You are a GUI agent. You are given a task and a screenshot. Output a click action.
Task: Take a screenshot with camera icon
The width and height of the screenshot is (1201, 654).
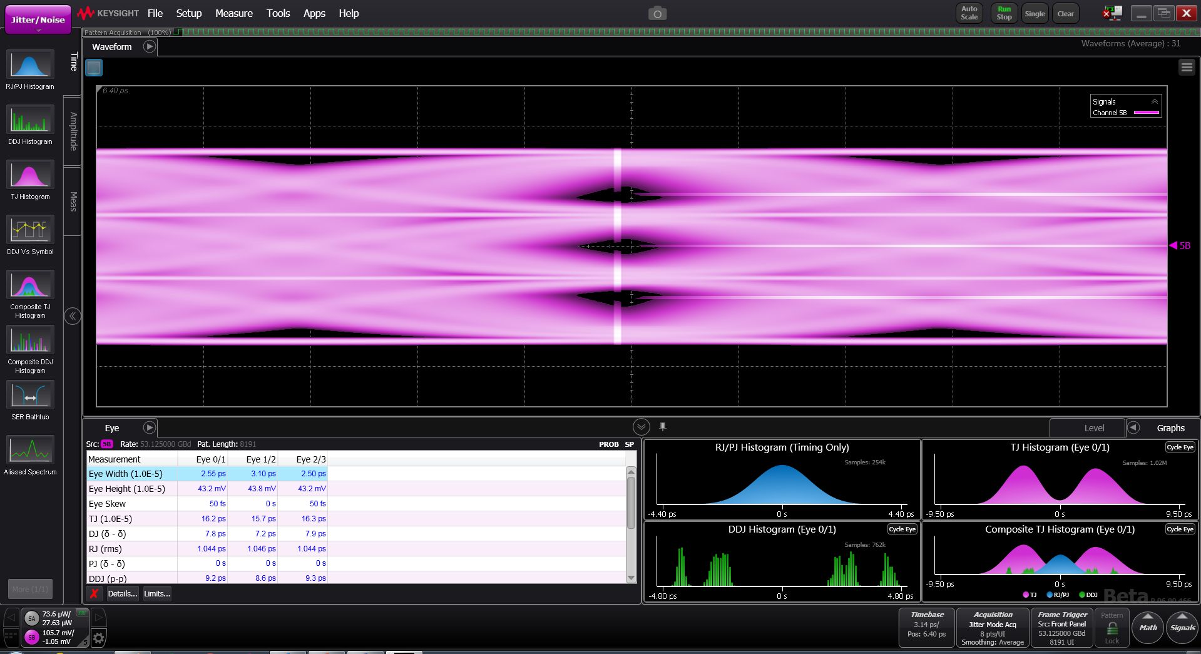[x=657, y=14]
